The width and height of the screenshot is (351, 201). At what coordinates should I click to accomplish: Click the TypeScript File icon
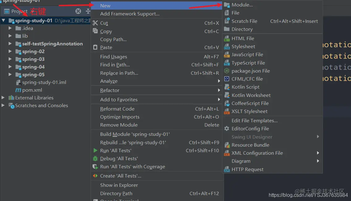[x=227, y=63]
